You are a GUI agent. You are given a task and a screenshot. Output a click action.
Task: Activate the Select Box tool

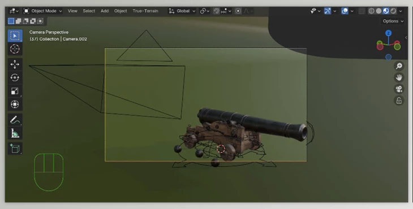pos(15,36)
